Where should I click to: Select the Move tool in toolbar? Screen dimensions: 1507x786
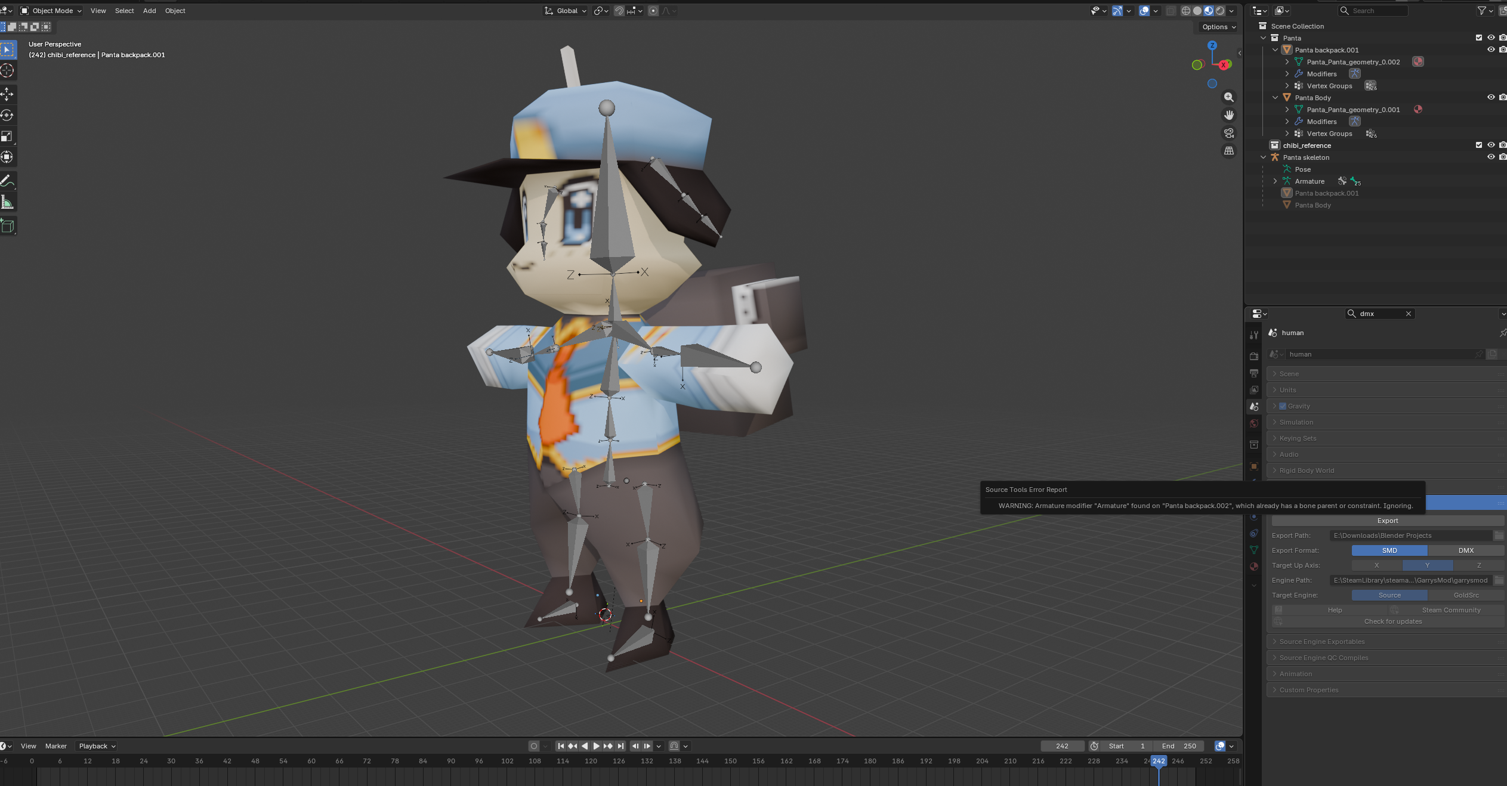7,94
